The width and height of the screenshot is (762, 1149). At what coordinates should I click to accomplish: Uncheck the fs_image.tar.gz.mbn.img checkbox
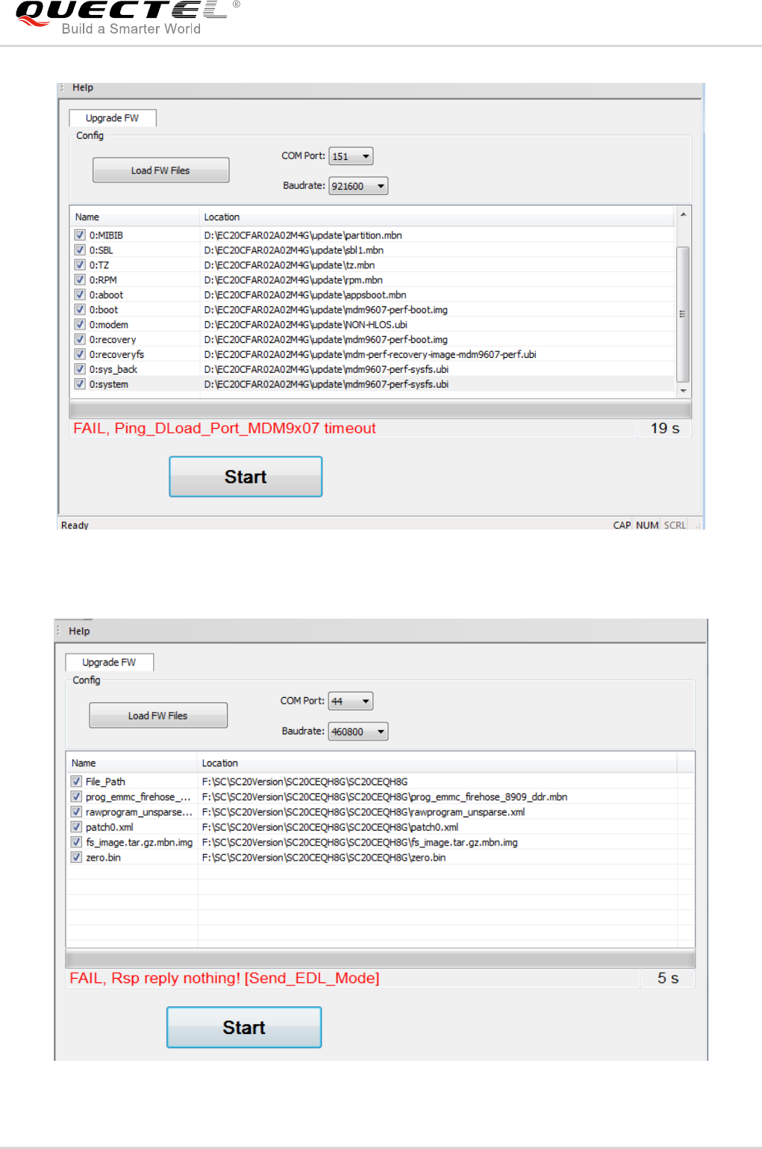point(76,842)
